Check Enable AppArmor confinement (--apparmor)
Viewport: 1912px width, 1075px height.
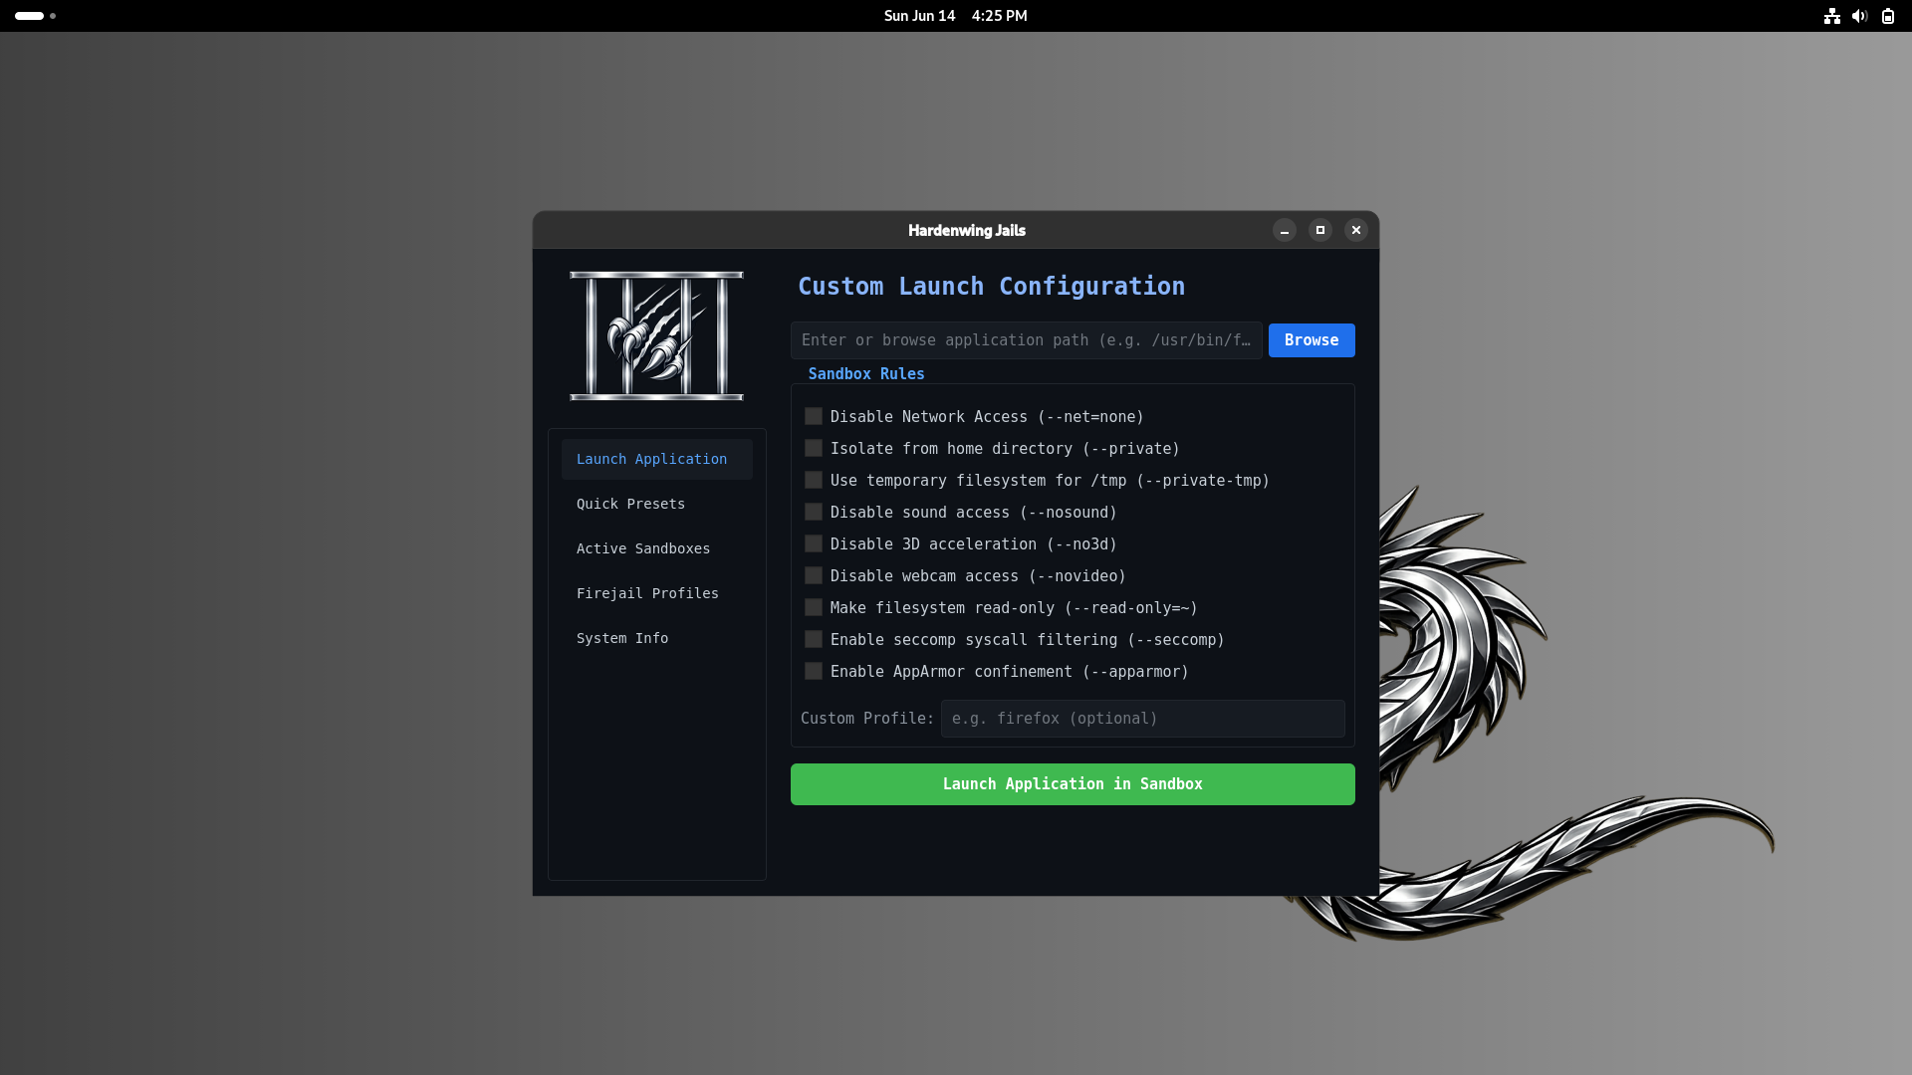click(x=814, y=671)
